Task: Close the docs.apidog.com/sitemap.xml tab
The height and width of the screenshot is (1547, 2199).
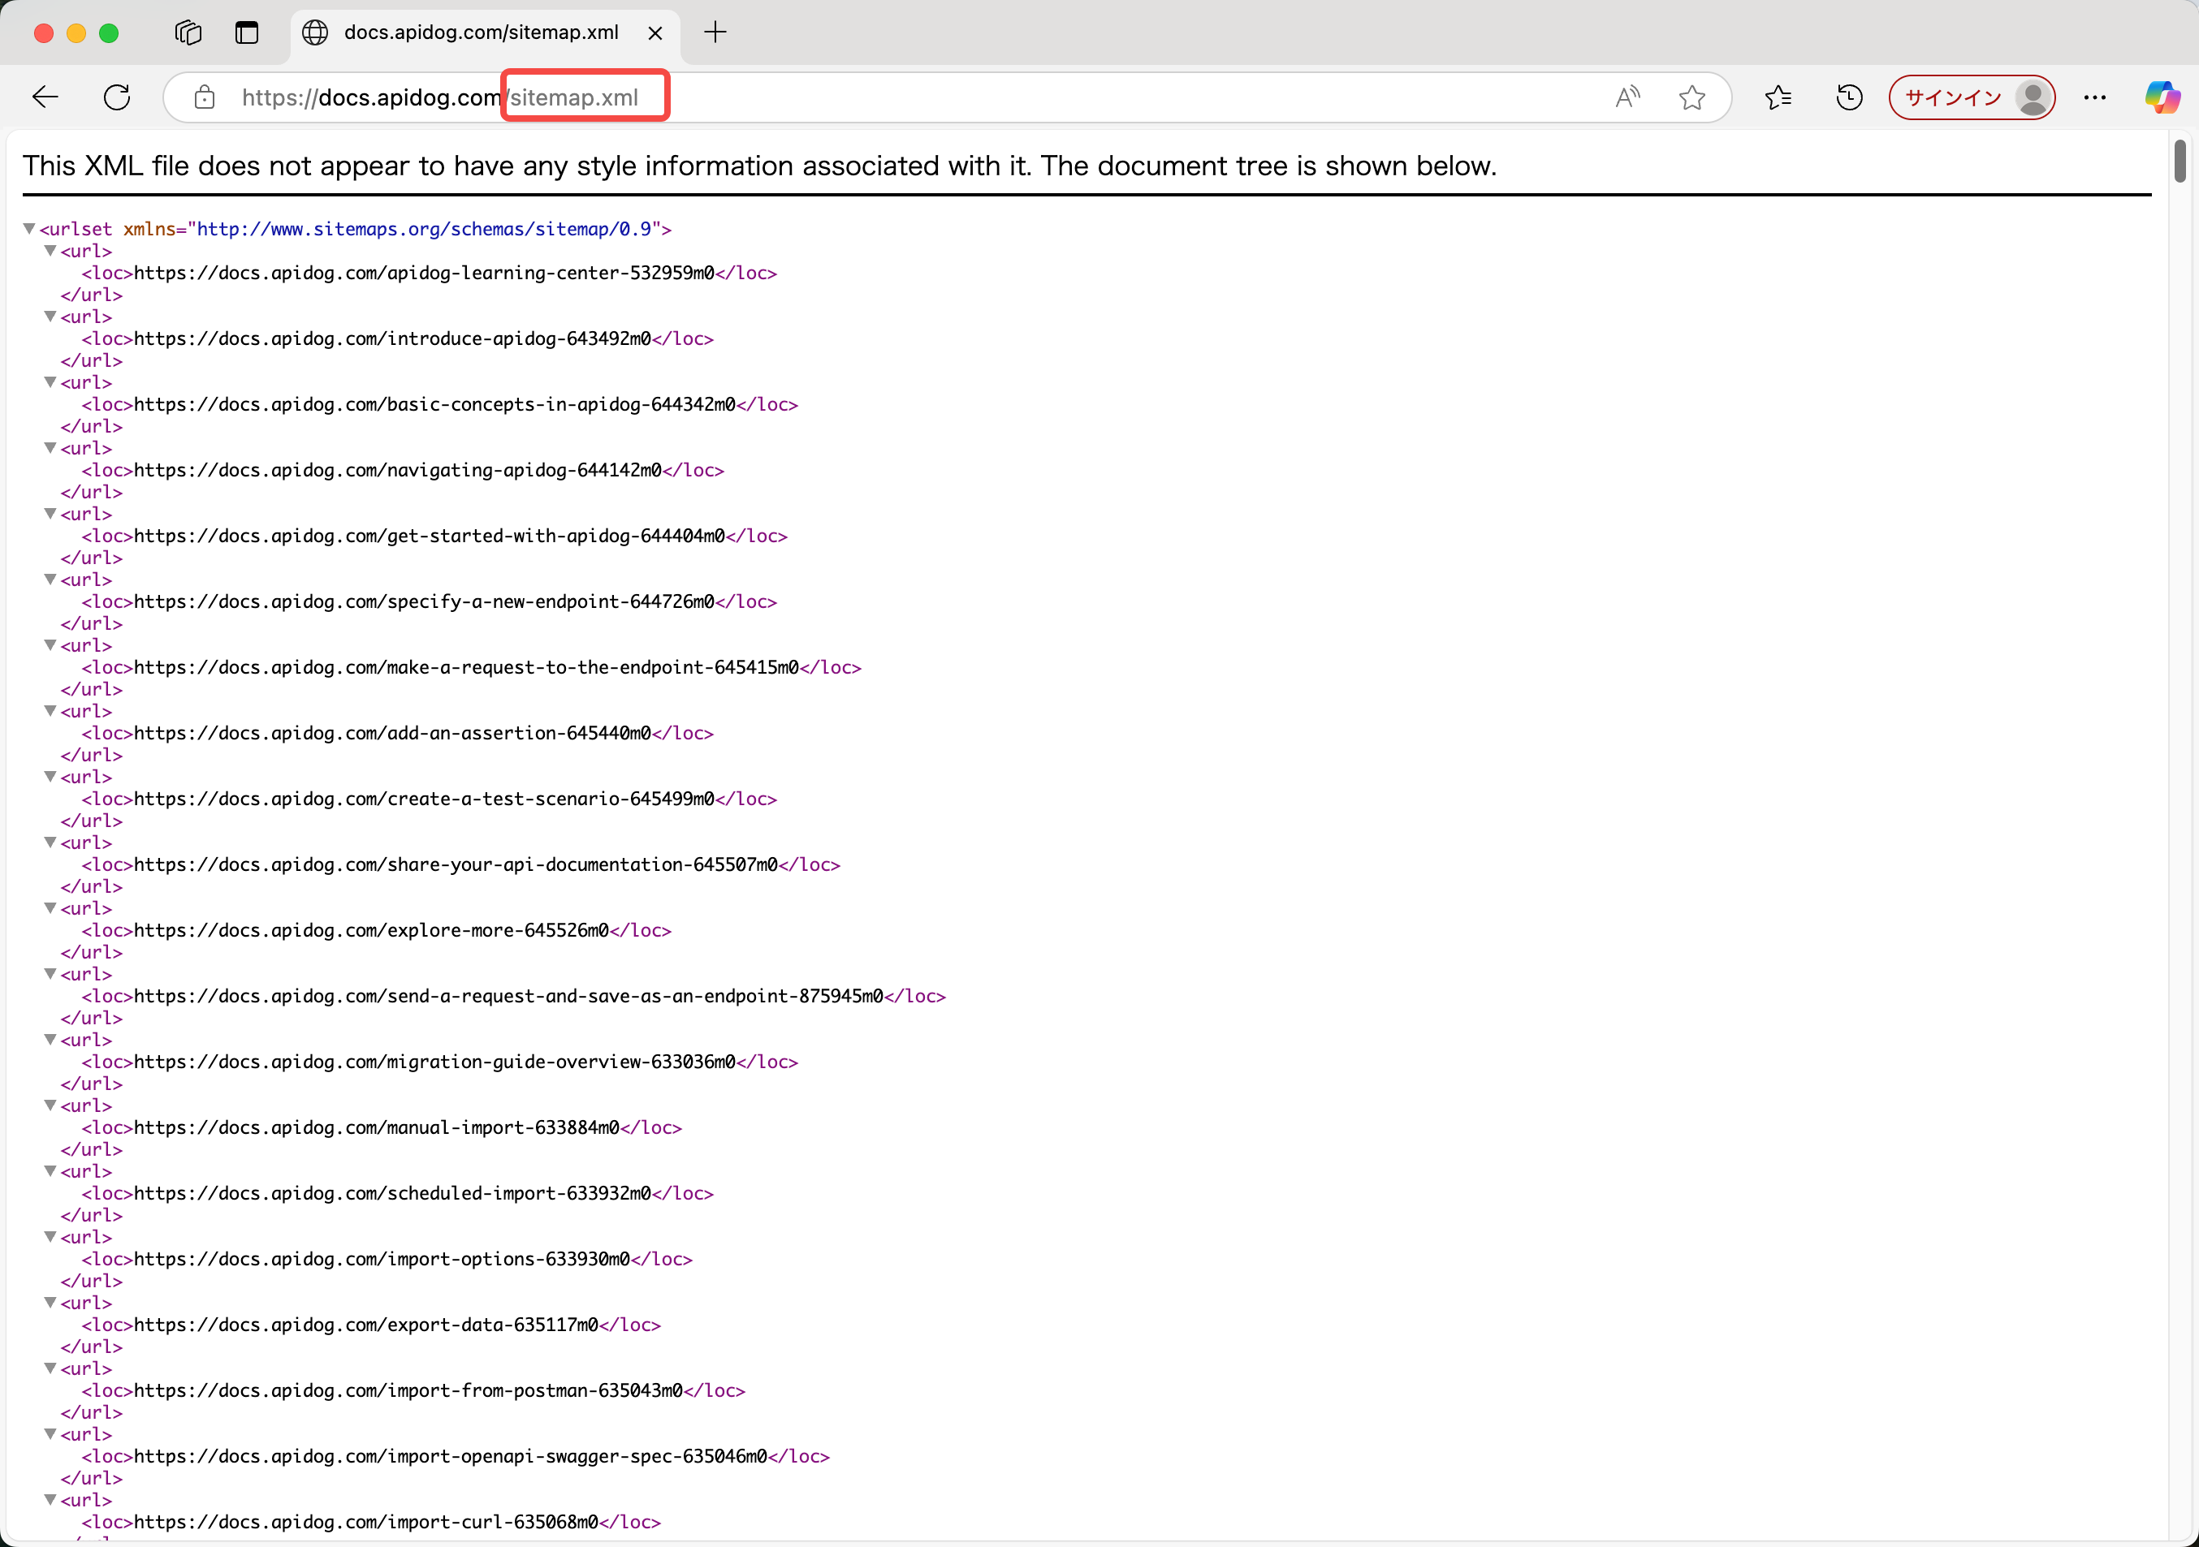Action: point(655,32)
